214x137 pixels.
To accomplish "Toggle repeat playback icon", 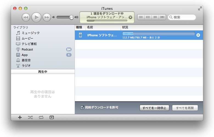I will pyautogui.click(x=41, y=118).
